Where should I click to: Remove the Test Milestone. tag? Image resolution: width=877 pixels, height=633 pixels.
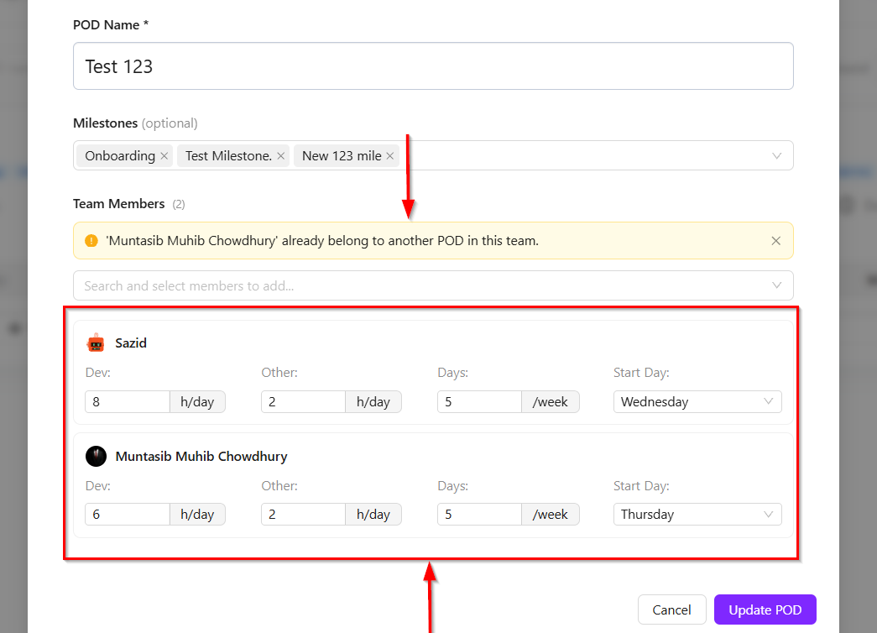point(281,156)
